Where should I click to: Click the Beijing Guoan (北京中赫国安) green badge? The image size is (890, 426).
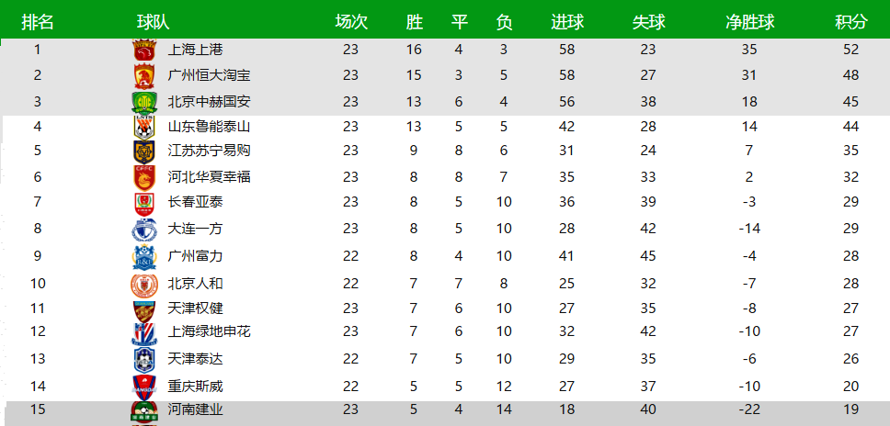click(143, 101)
